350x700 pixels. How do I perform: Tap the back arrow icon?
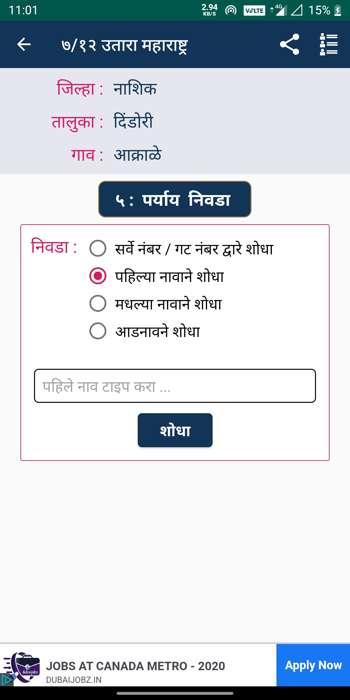(24, 44)
